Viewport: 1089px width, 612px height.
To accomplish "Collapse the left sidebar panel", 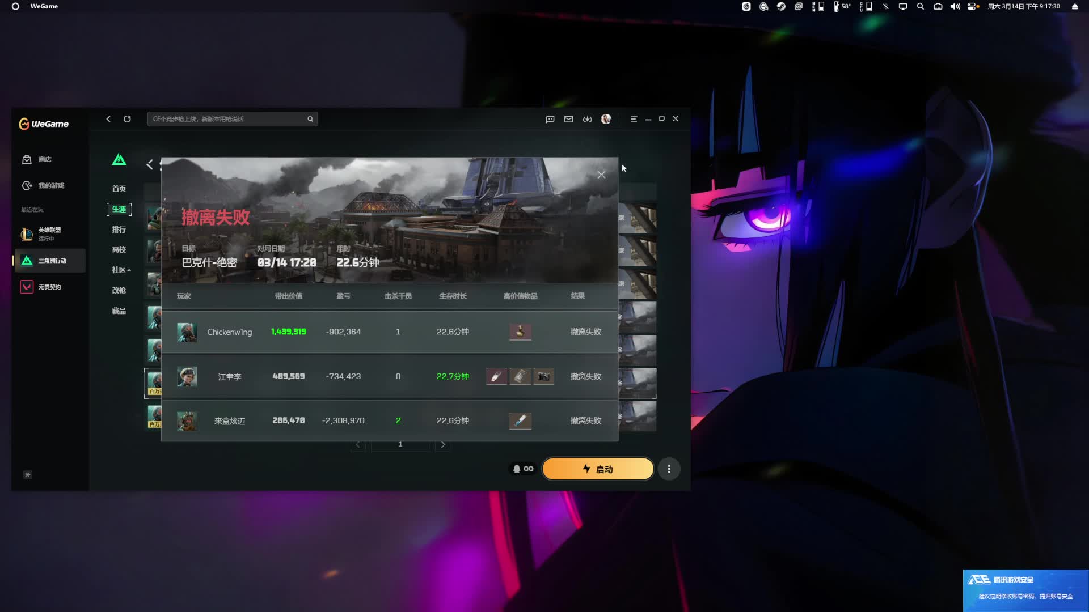I will point(27,475).
